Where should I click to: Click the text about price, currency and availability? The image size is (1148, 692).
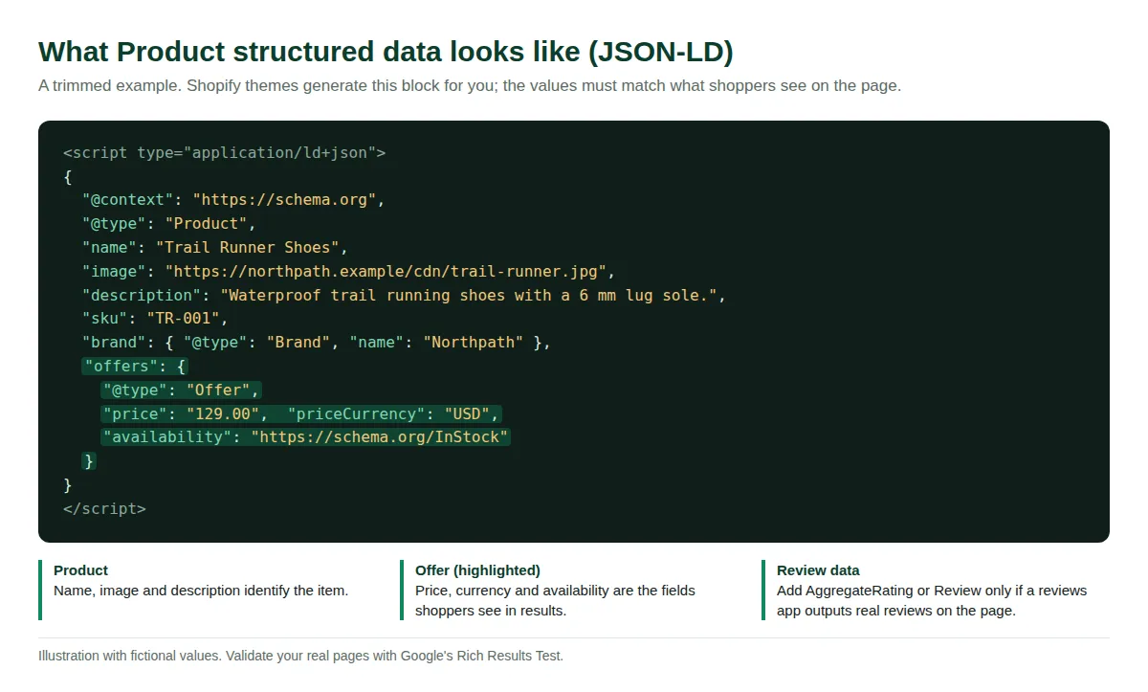tap(555, 601)
